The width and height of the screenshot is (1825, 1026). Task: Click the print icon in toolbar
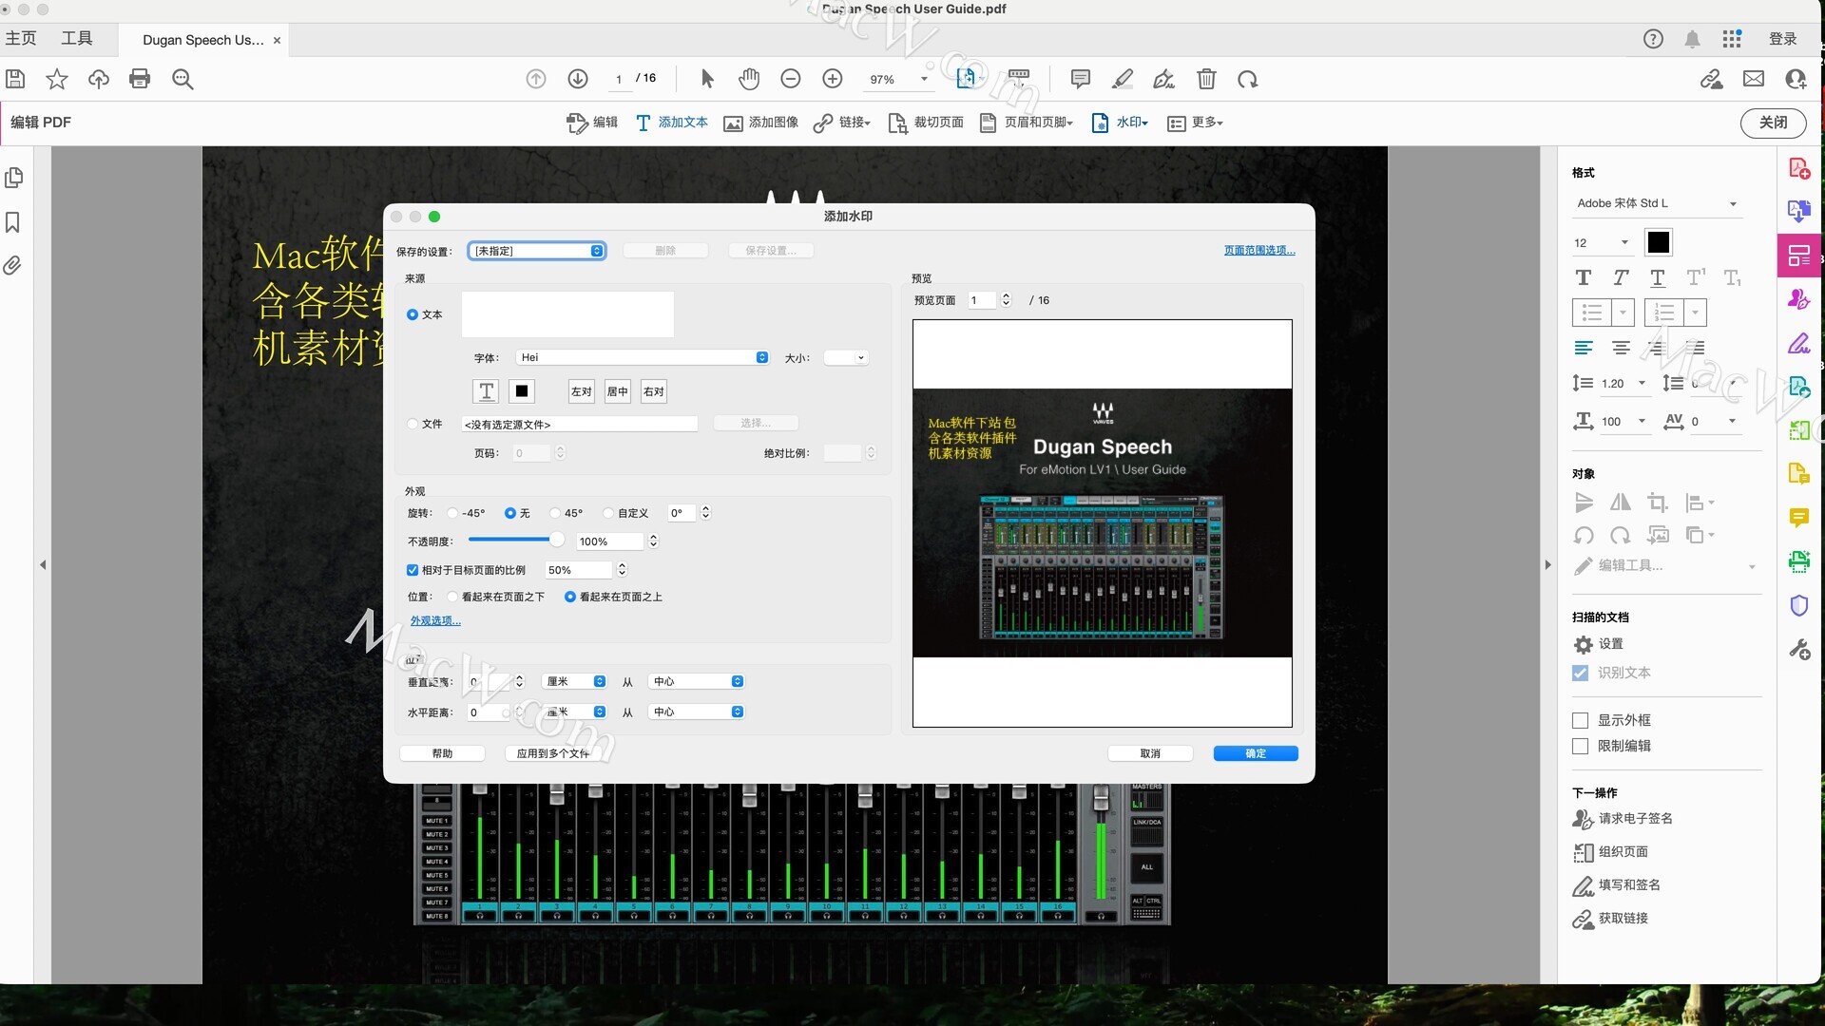[140, 79]
